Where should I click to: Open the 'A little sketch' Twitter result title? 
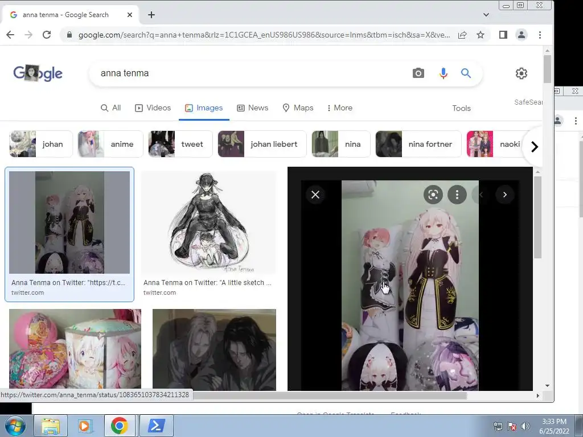click(207, 282)
